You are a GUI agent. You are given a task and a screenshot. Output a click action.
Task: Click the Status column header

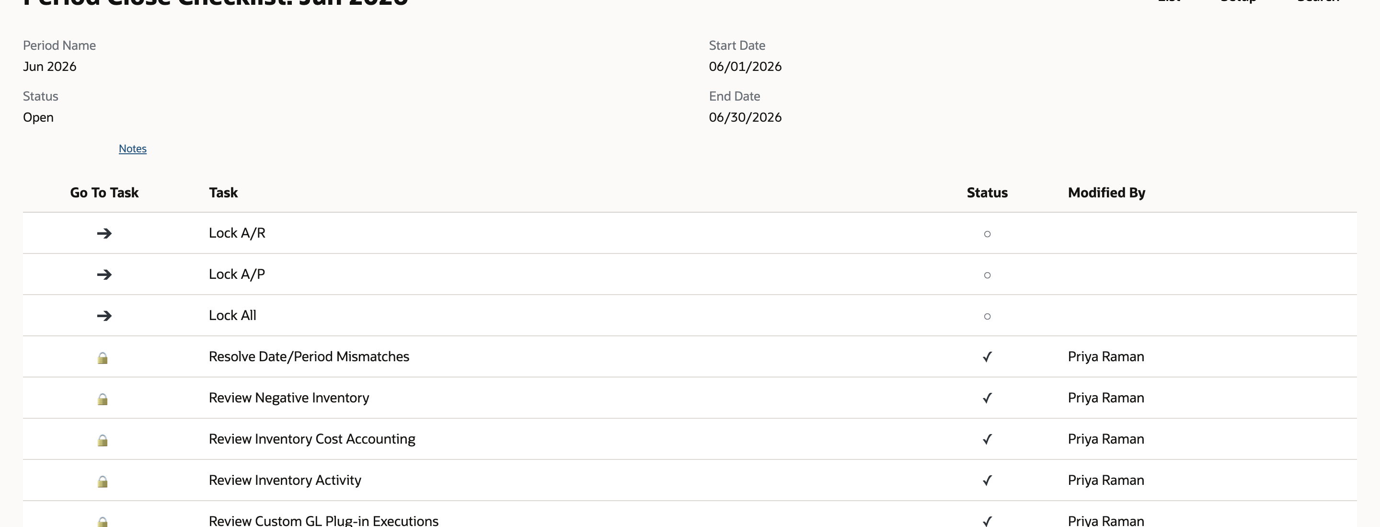tap(987, 193)
